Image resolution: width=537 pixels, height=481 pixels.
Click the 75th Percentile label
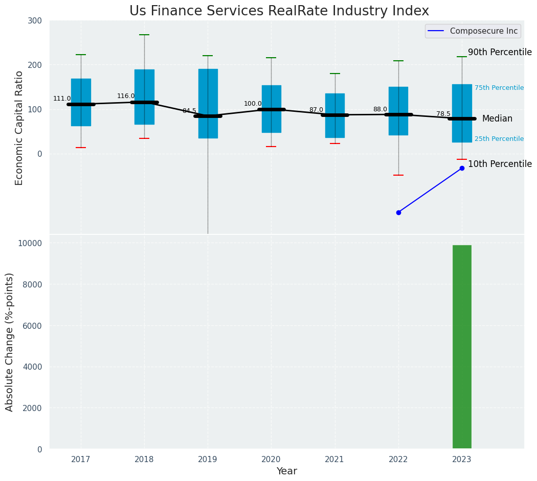pos(499,88)
